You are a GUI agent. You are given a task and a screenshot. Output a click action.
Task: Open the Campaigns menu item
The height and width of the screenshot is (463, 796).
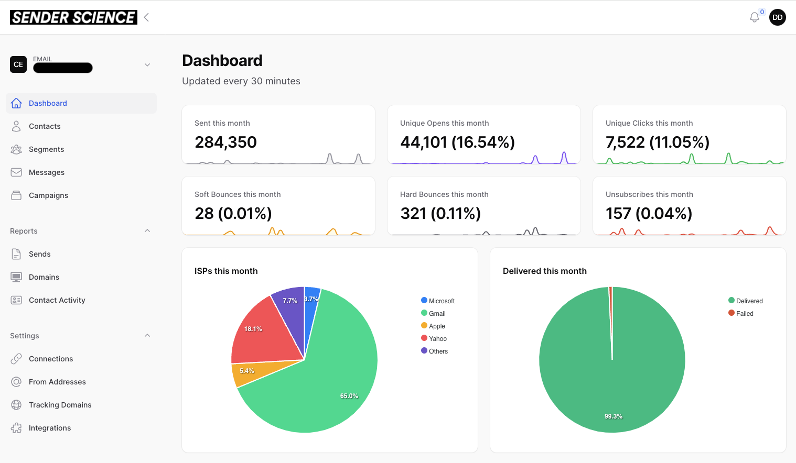click(48, 195)
